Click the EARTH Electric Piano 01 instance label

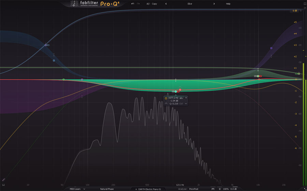[x=150, y=189]
